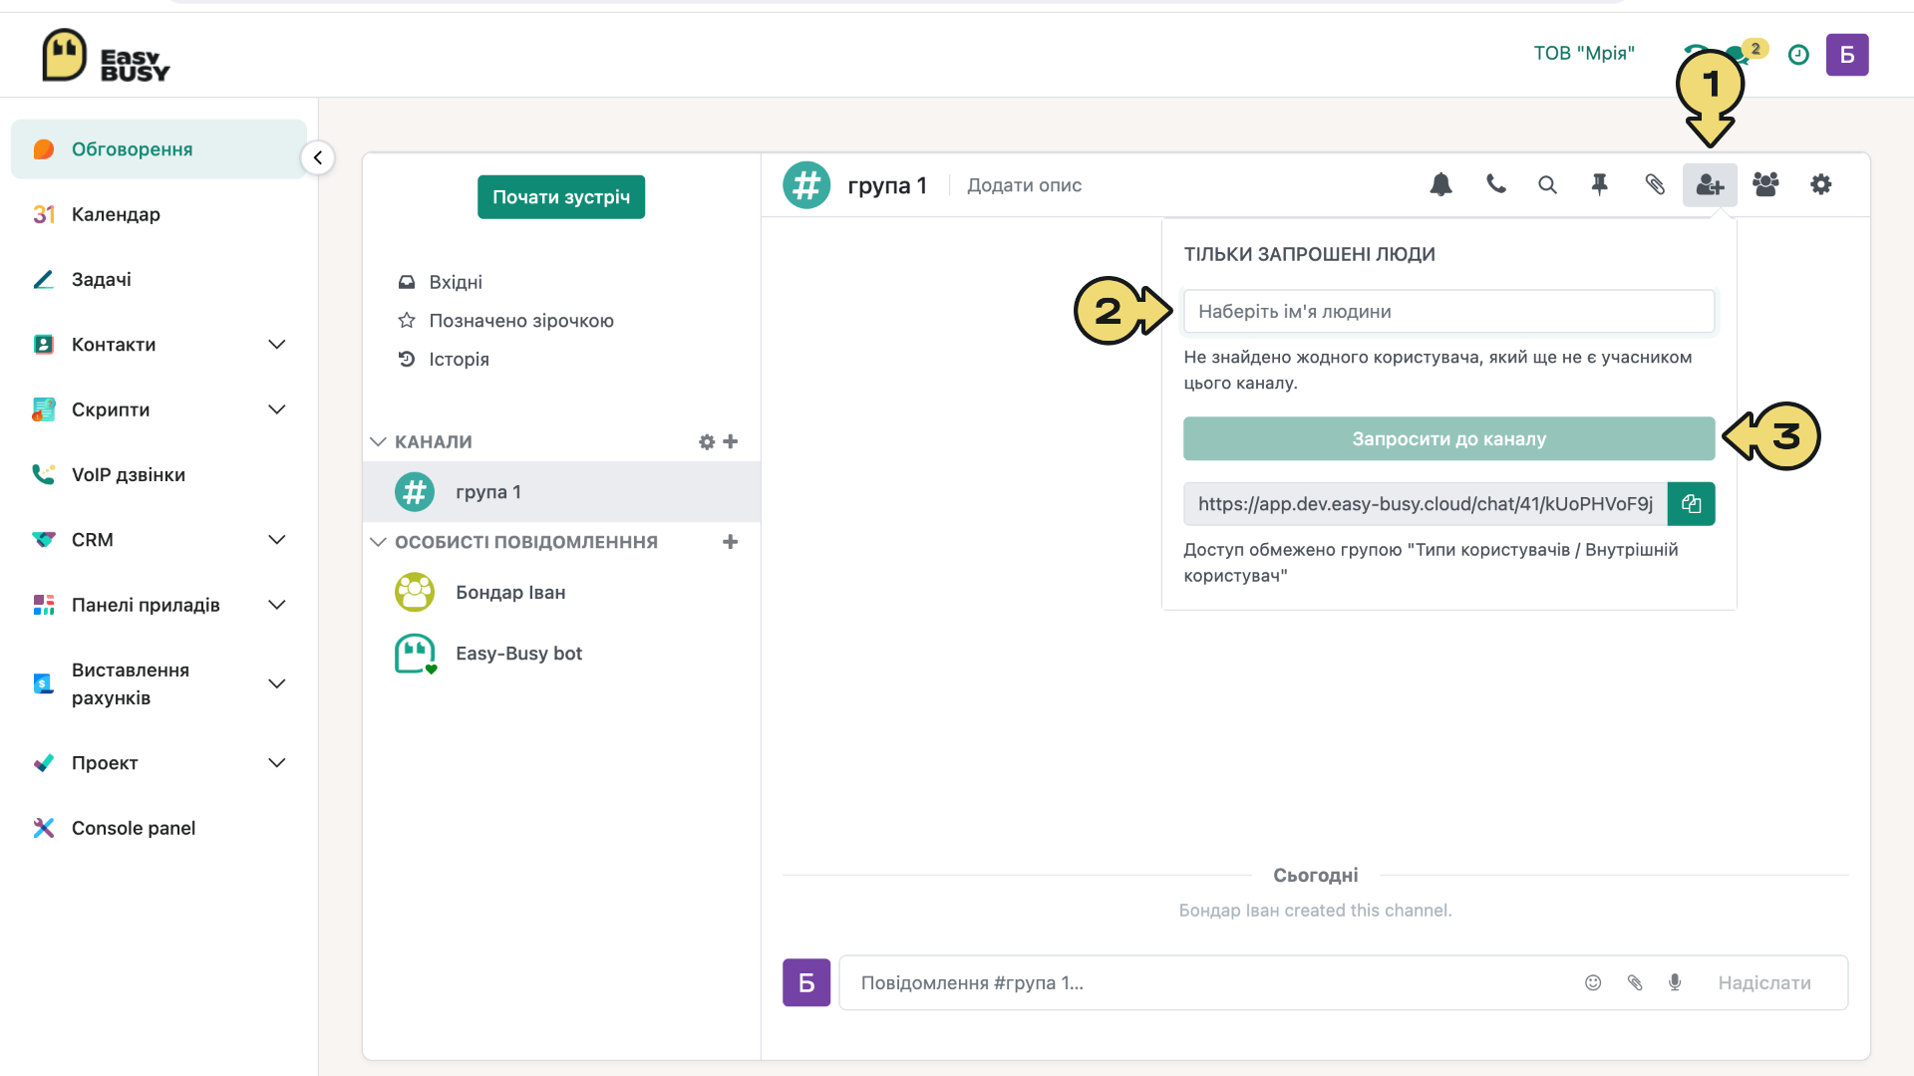Click the група 1 channel title
The width and height of the screenshot is (1914, 1076).
point(887,185)
